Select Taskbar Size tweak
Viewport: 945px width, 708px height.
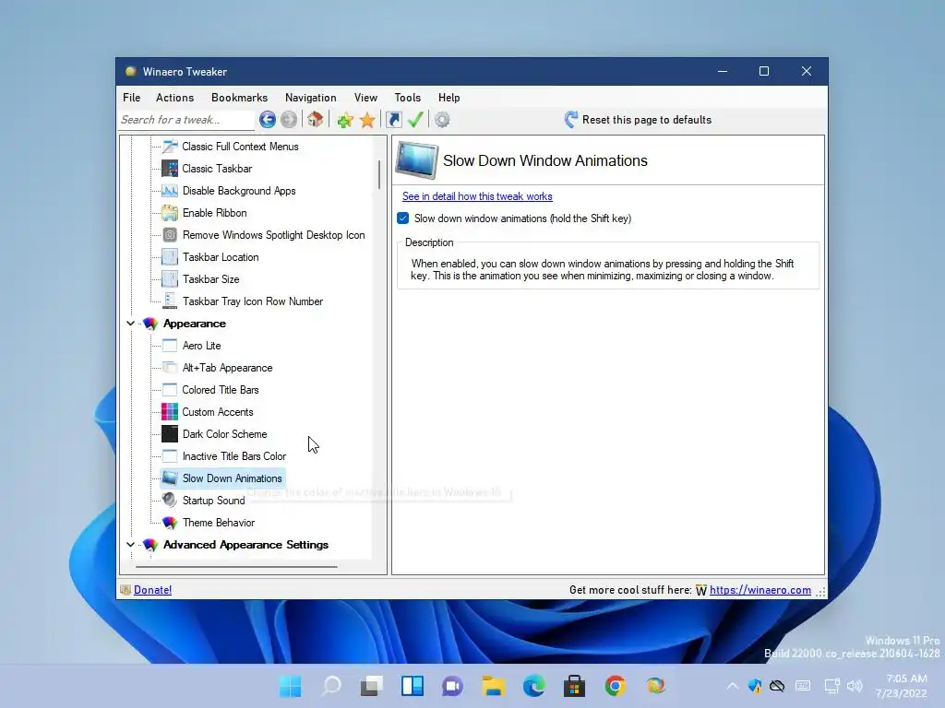(211, 279)
